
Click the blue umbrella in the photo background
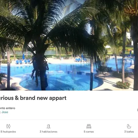(24, 56)
